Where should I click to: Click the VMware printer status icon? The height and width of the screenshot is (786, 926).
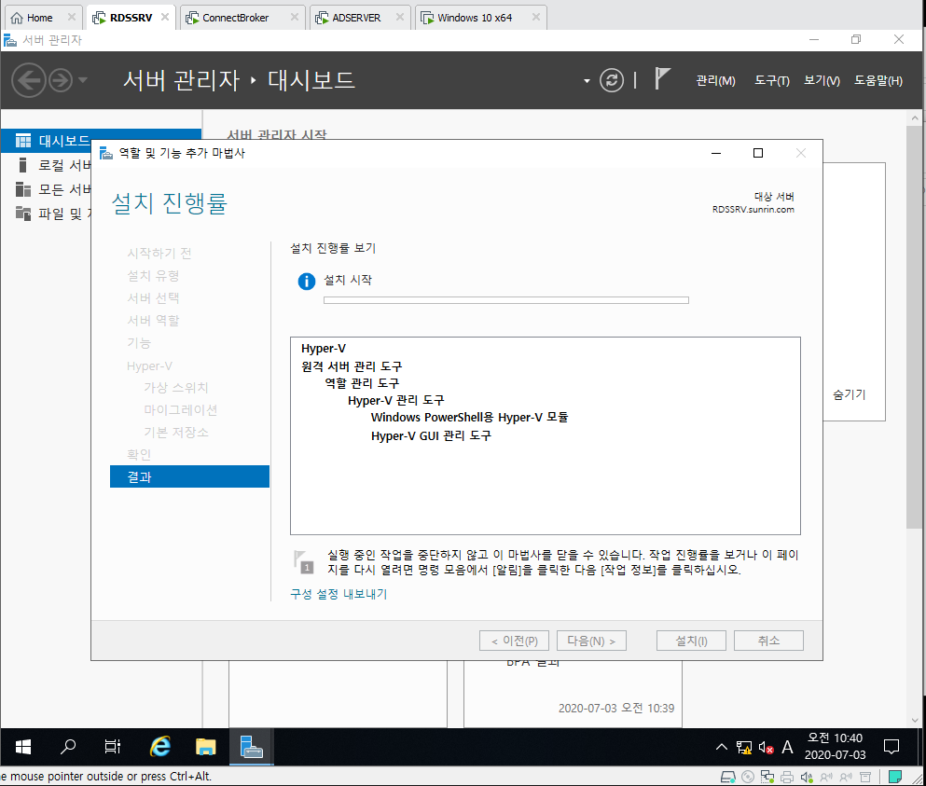pos(787,777)
